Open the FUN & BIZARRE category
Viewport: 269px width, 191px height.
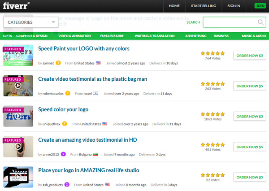coord(112,36)
